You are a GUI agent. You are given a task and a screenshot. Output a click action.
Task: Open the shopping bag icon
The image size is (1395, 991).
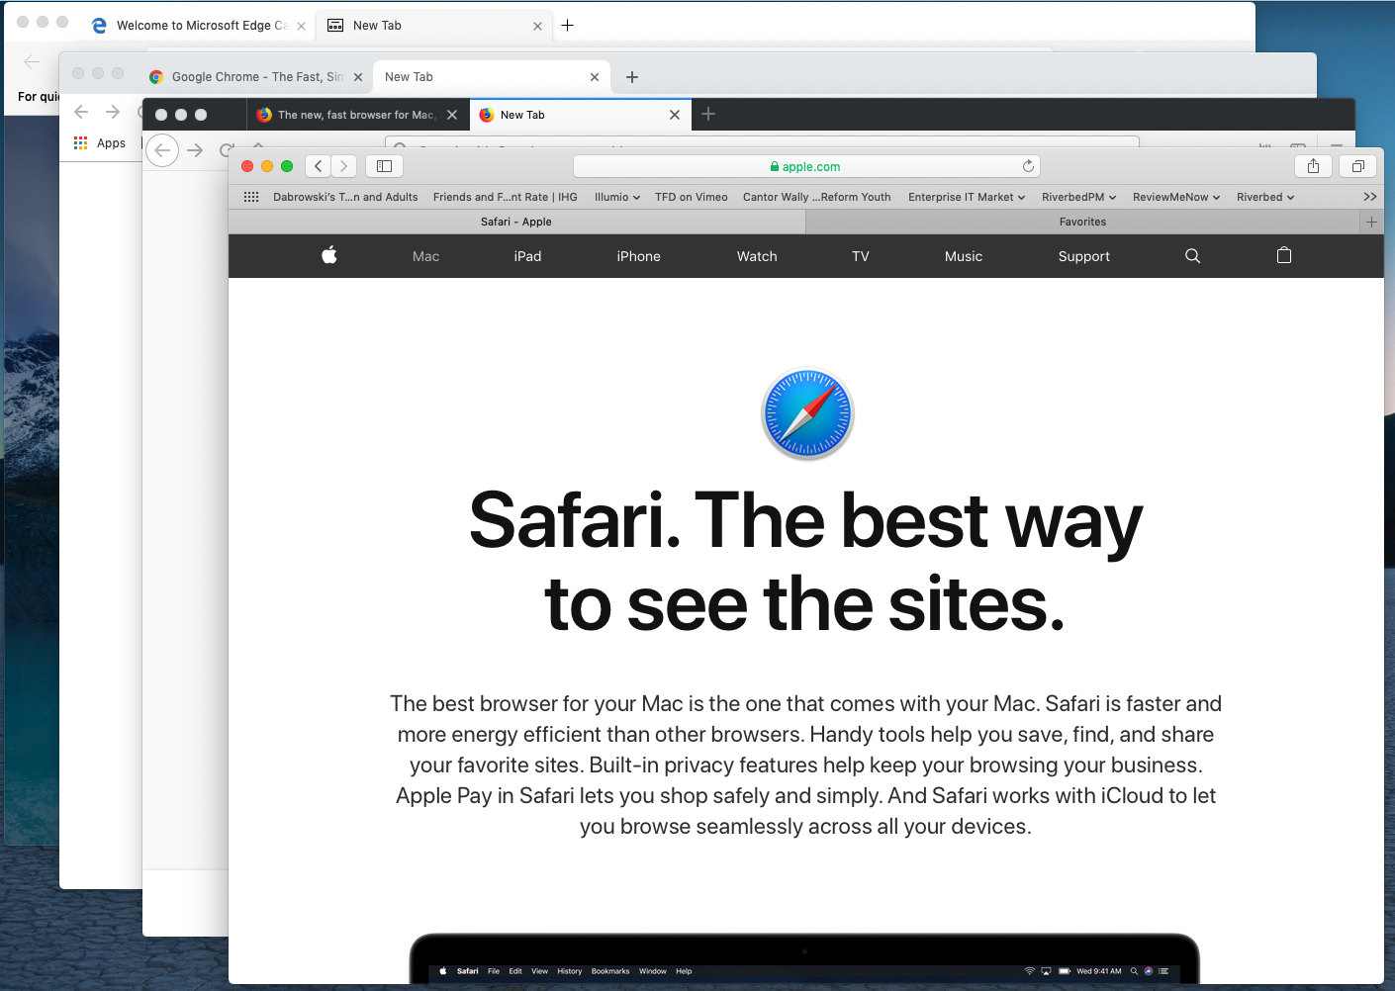1283,256
